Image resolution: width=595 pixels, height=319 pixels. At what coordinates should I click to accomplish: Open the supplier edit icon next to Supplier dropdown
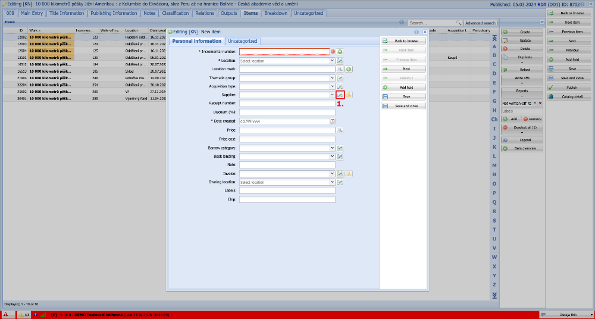point(340,95)
